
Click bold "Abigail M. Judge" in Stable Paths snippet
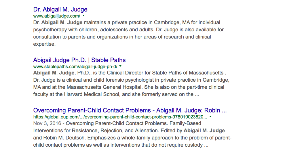[54, 73]
